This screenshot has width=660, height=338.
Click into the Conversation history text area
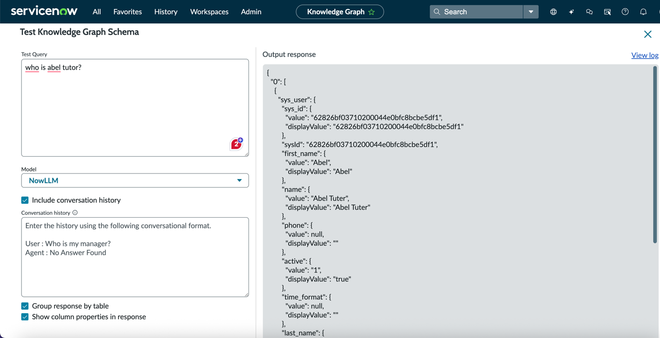(x=135, y=257)
